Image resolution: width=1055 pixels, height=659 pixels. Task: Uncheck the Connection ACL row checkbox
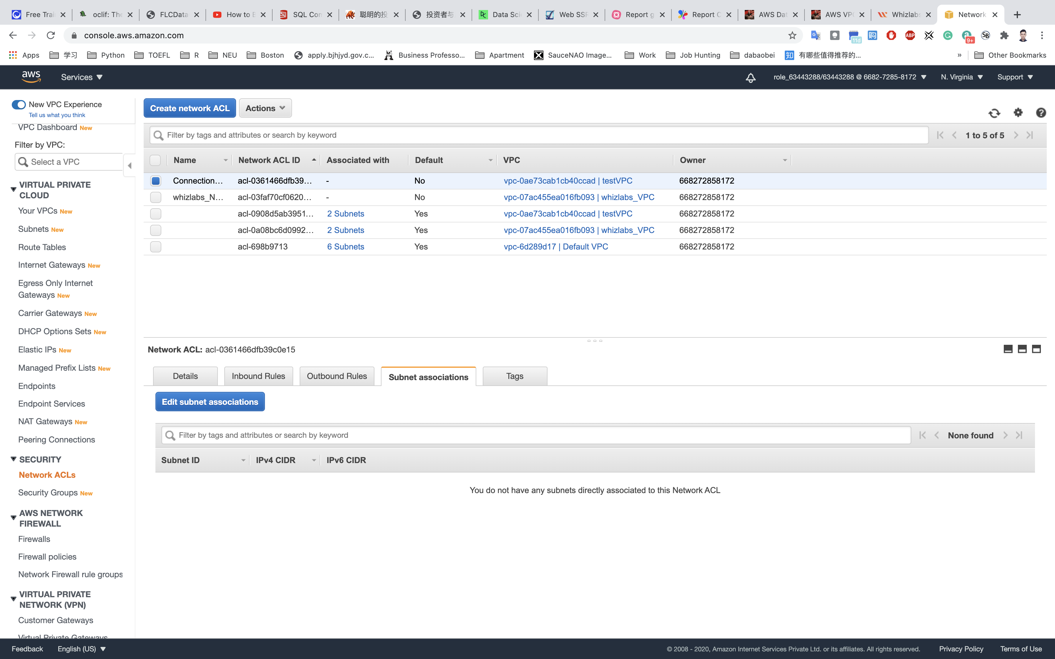[156, 181]
